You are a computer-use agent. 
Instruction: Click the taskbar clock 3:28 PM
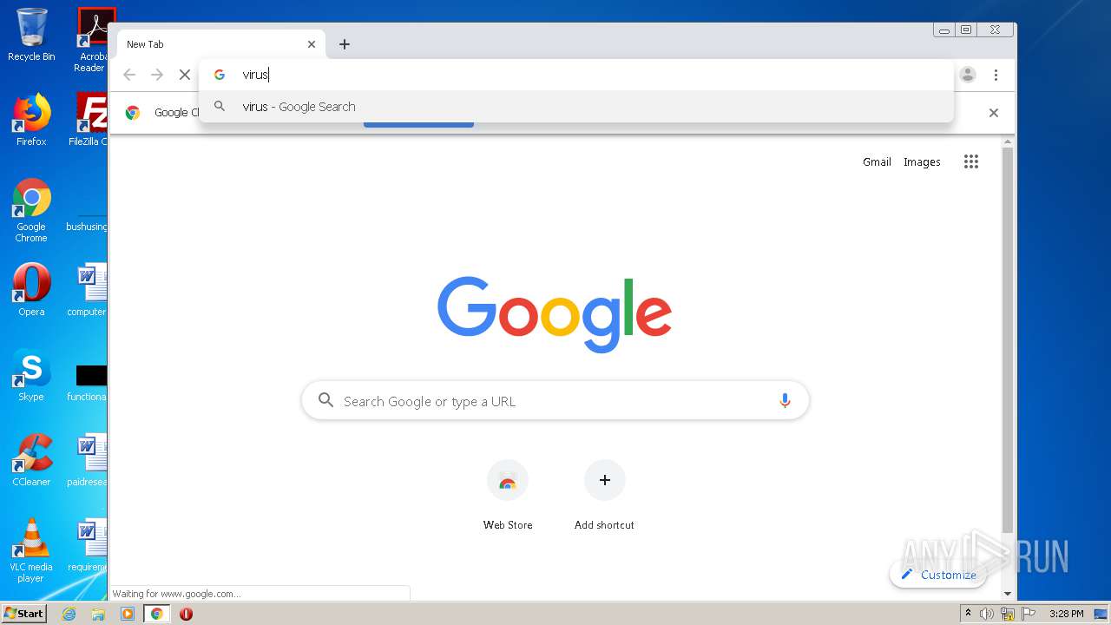[1066, 614]
